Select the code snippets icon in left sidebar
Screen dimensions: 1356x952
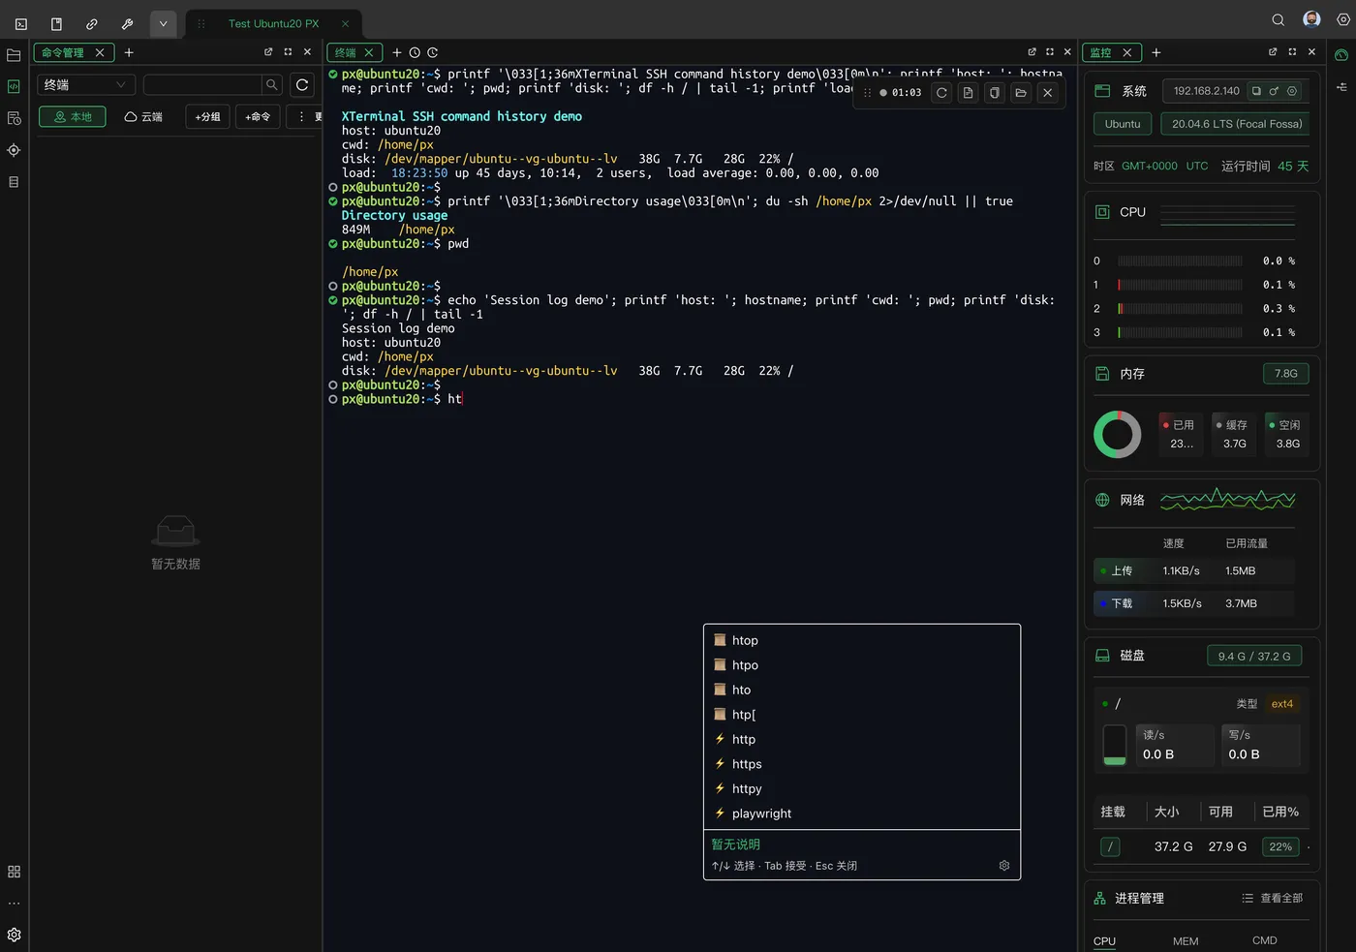(x=14, y=86)
